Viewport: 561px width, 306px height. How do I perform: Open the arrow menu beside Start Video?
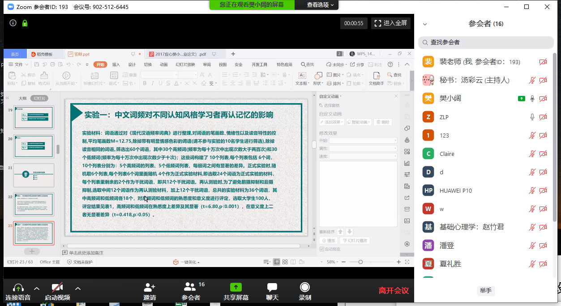[x=78, y=289]
